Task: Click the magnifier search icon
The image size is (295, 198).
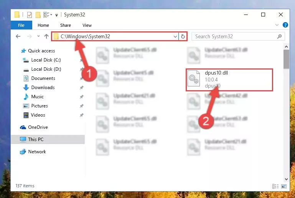Action: (x=279, y=36)
